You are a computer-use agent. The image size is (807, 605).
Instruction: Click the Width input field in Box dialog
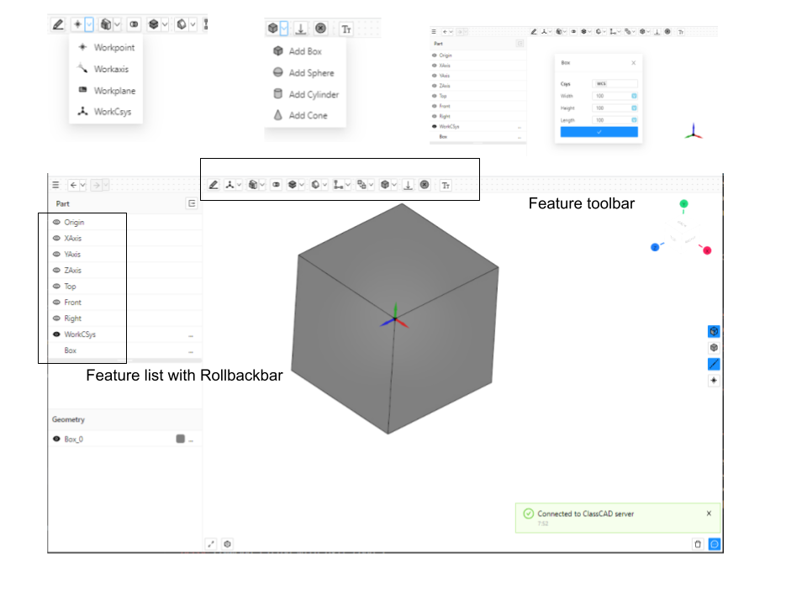pyautogui.click(x=614, y=96)
